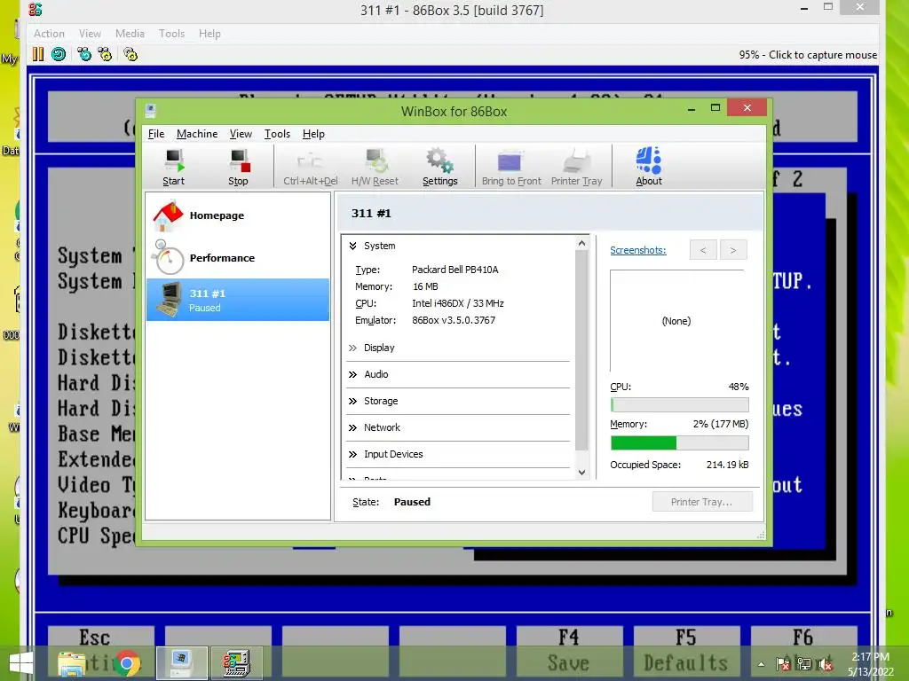The height and width of the screenshot is (681, 909).
Task: Switch to 86Box taskbar icon
Action: pyautogui.click(x=237, y=663)
